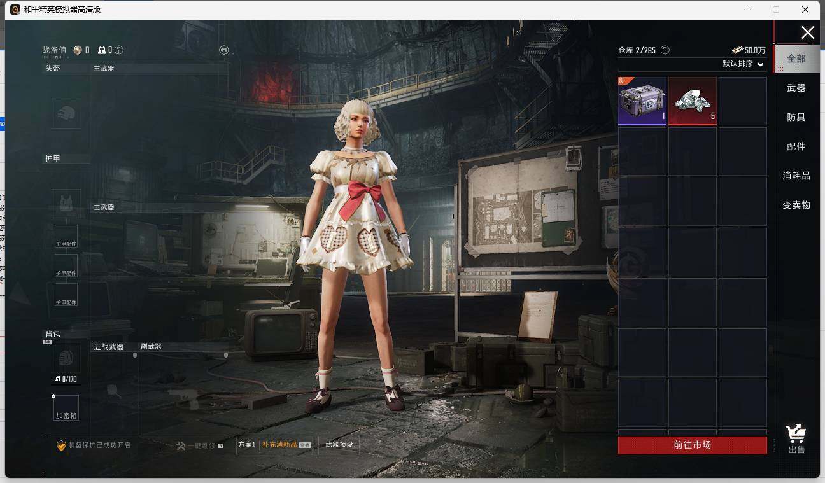Image resolution: width=825 pixels, height=483 pixels.
Task: Click the 出售 shopping cart icon
Action: coord(796,435)
